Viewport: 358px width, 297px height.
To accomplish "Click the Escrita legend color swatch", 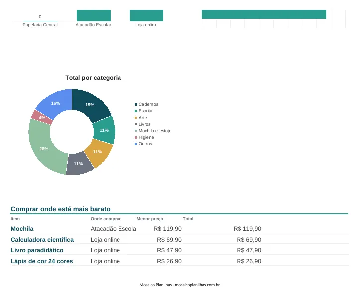I will pyautogui.click(x=136, y=111).
